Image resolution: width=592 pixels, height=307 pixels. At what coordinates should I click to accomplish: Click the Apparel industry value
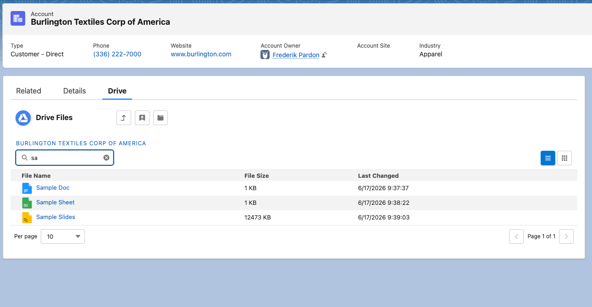pos(431,54)
